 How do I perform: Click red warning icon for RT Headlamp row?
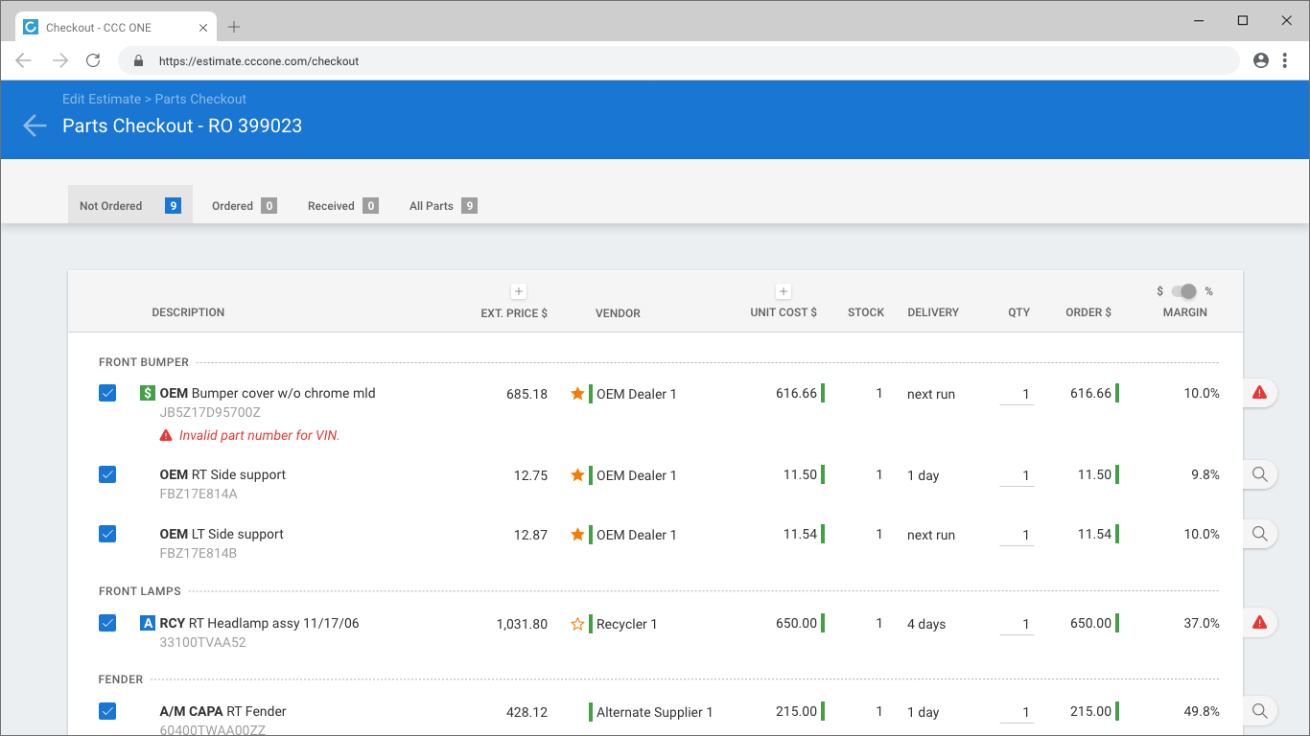(1260, 623)
